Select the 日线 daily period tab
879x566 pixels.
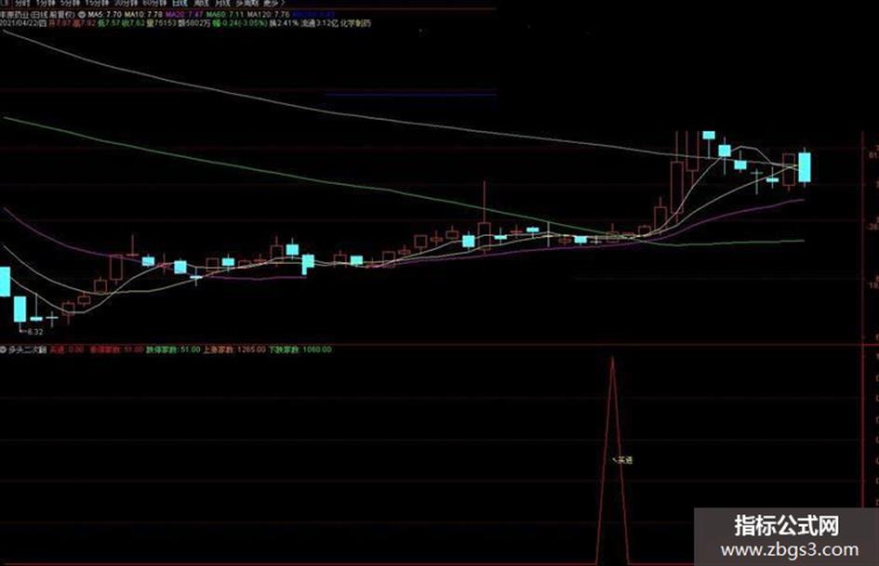pyautogui.click(x=180, y=4)
